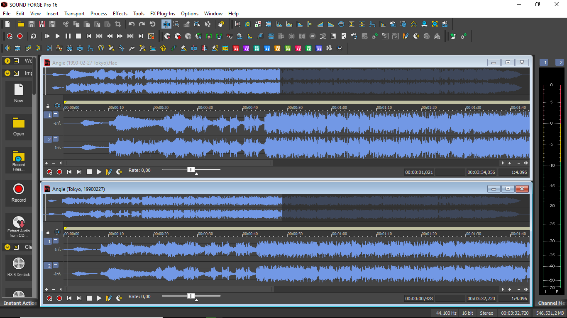Click the green gear icon in rightmost toolbar group
The width and height of the screenshot is (567, 318).
click(463, 36)
